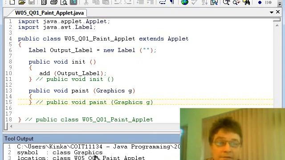Image resolution: width=285 pixels, height=160 pixels.
Task: Click the class declaration on line 4
Action: pos(103,39)
